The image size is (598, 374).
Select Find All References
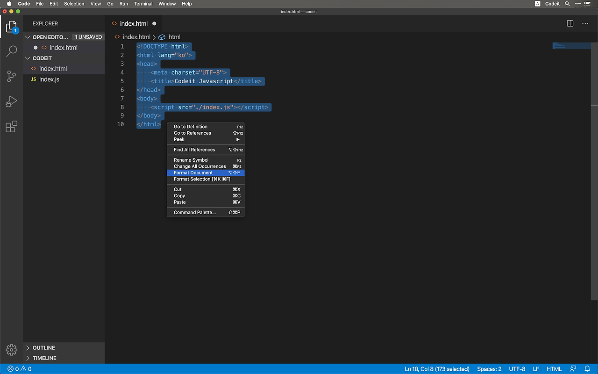tap(206, 150)
